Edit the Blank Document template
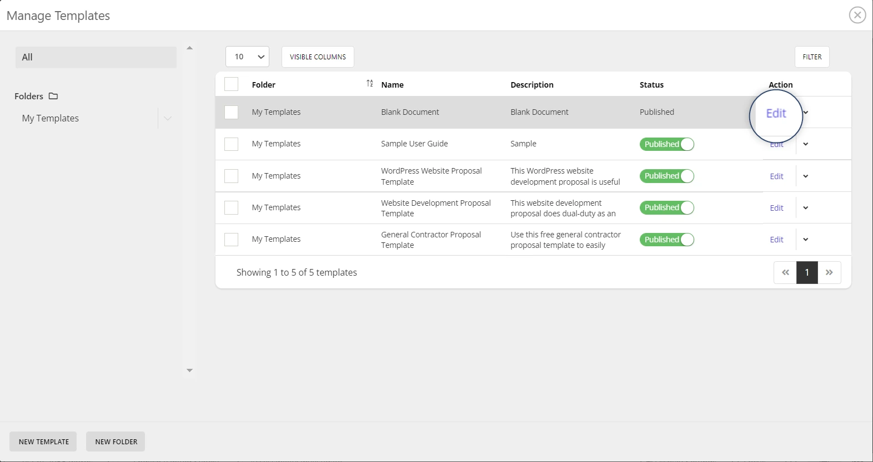Screen dimensions: 873x462 (776, 113)
